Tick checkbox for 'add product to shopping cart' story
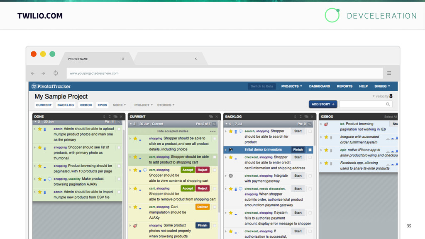Screen dimensions: 425x239 [215, 157]
